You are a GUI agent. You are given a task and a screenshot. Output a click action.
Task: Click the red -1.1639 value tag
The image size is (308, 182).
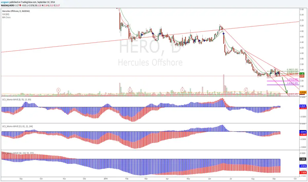[303, 172]
